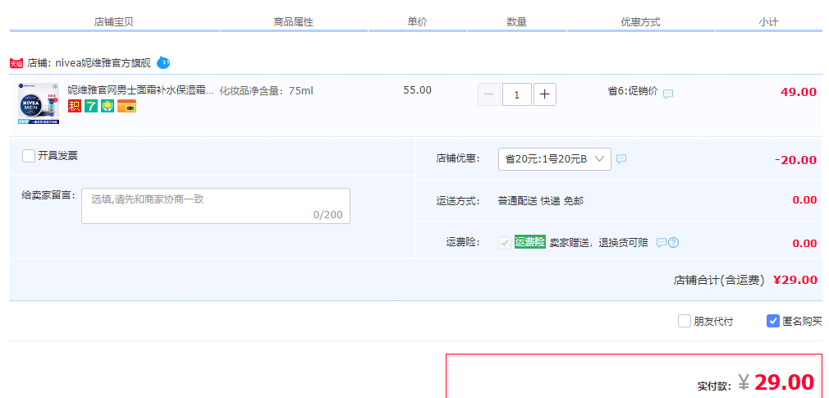Increase the quantity with the plus button

544,94
